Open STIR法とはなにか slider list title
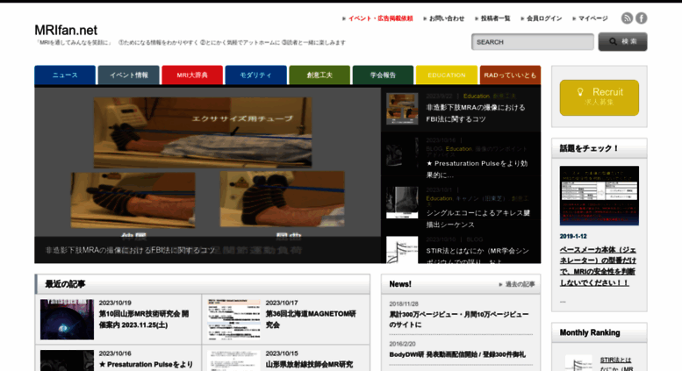Image resolution: width=682 pixels, height=371 pixels. [x=477, y=256]
